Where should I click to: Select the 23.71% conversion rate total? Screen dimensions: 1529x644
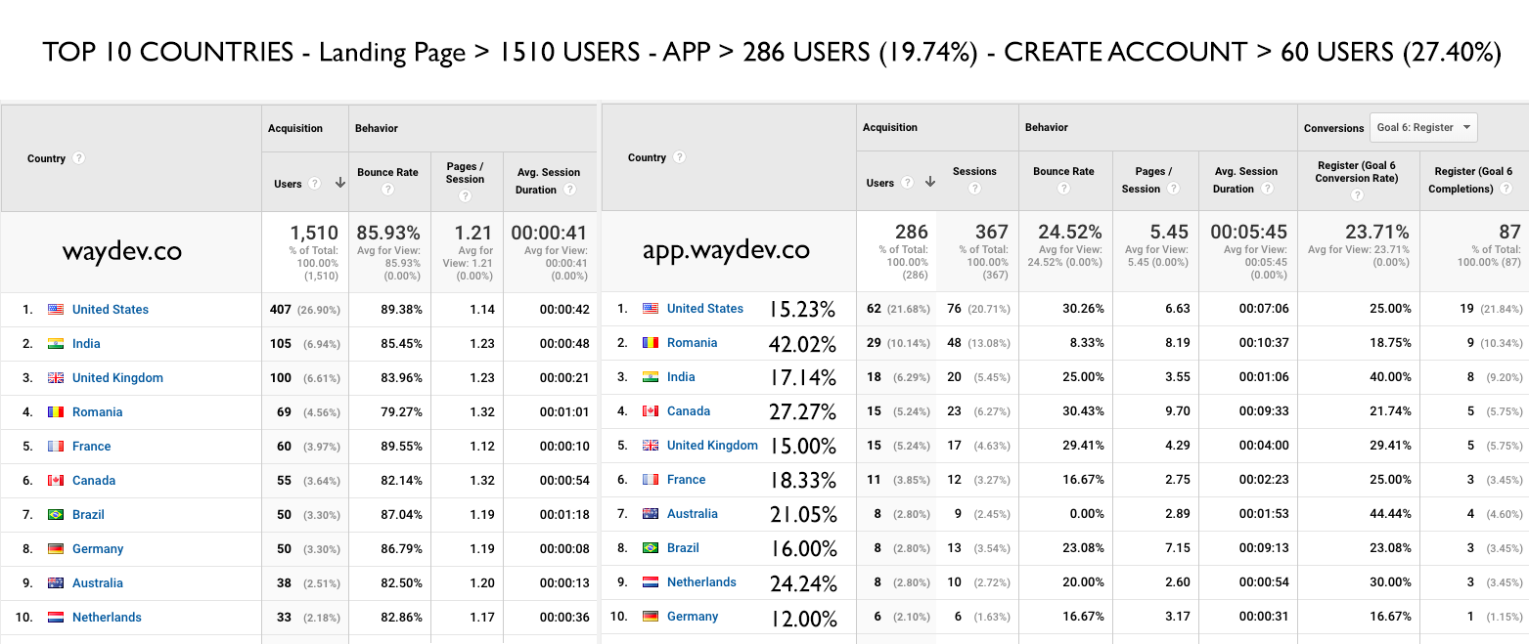[x=1377, y=233]
